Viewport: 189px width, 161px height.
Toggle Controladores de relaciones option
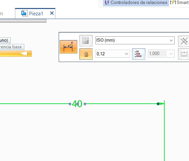tap(136, 2)
